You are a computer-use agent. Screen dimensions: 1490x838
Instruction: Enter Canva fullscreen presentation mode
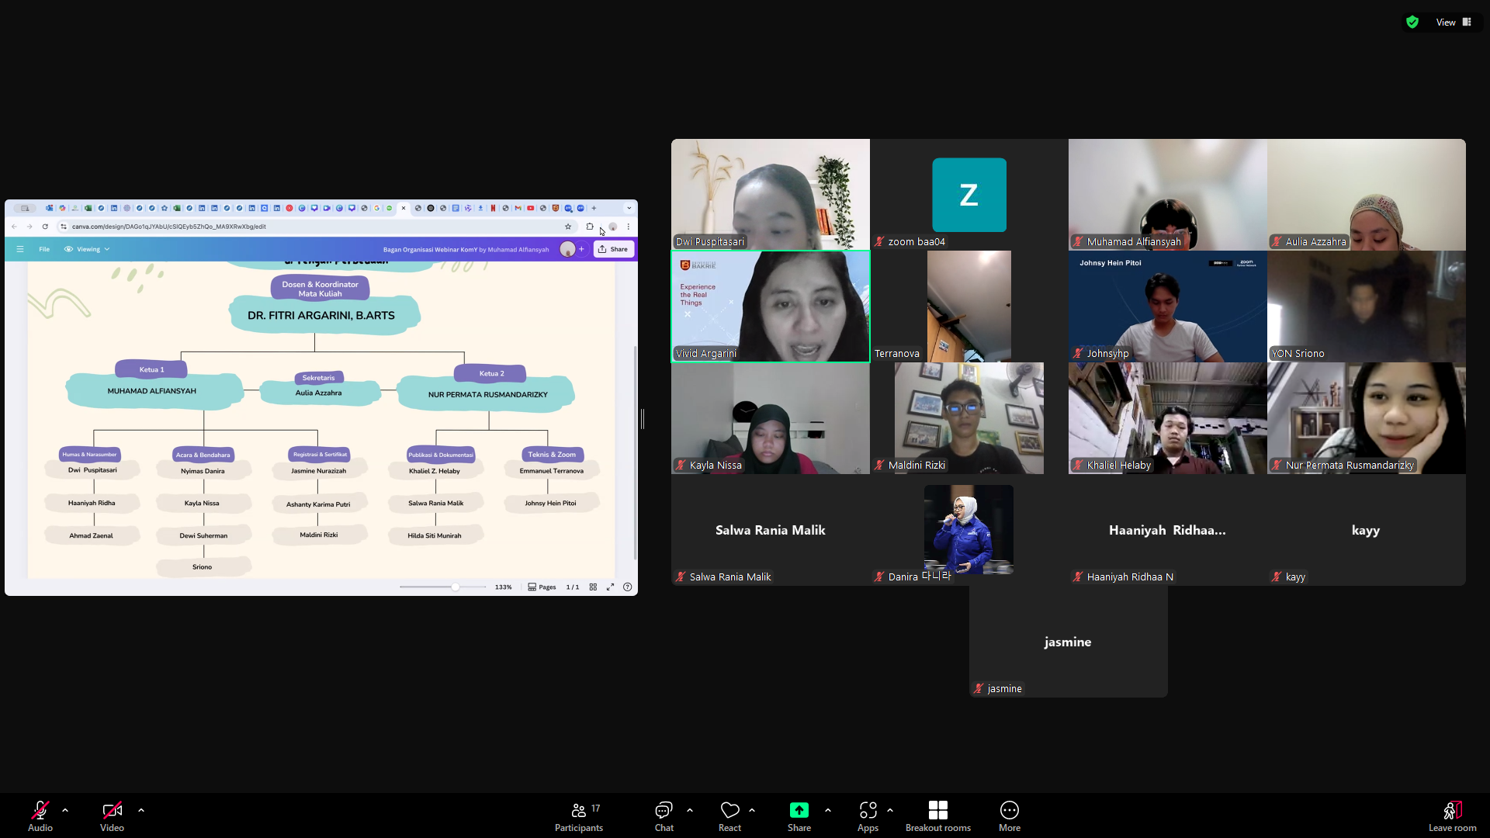pos(611,587)
